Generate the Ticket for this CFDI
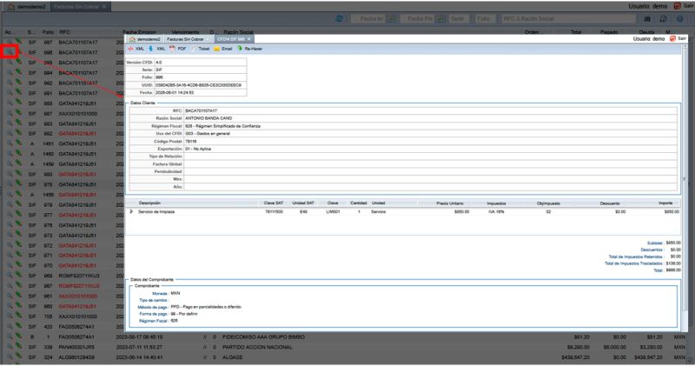 tap(201, 49)
